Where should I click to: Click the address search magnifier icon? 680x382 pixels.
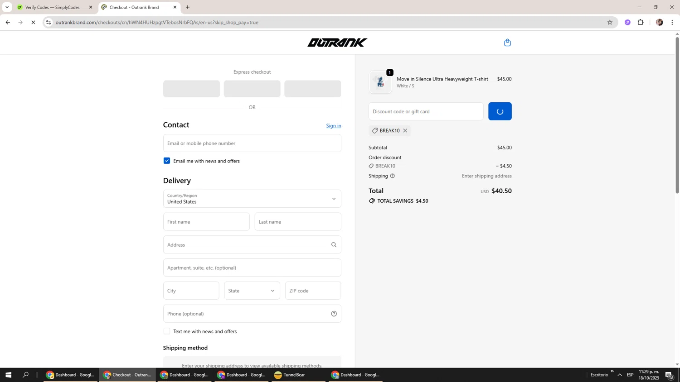(334, 245)
